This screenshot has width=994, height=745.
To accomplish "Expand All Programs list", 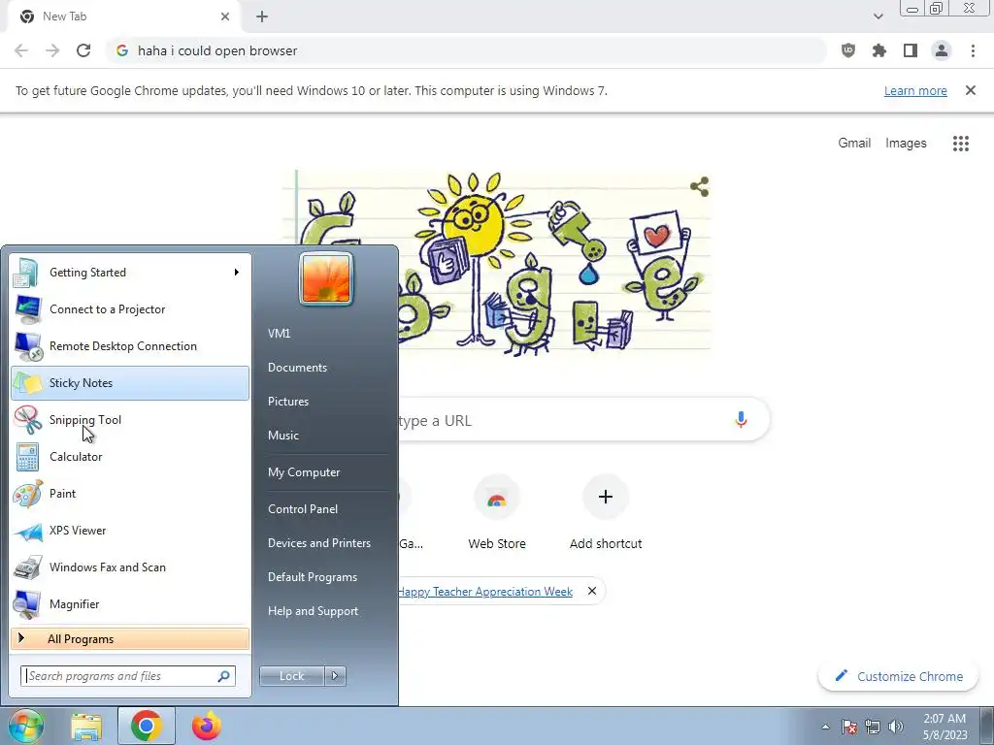I will pos(130,639).
